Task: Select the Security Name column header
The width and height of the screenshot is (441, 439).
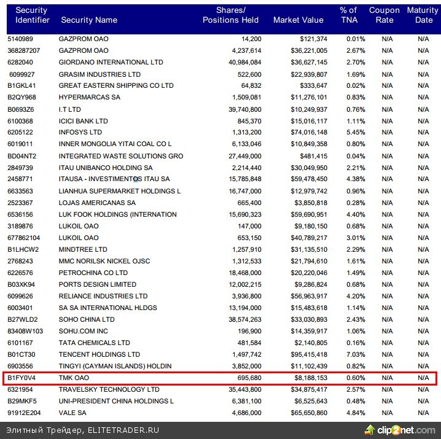Action: pyautogui.click(x=89, y=20)
